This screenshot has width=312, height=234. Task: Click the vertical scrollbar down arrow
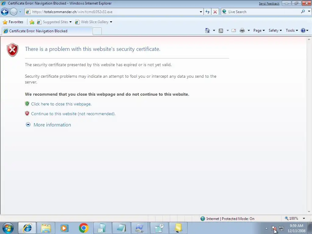pyautogui.click(x=309, y=211)
